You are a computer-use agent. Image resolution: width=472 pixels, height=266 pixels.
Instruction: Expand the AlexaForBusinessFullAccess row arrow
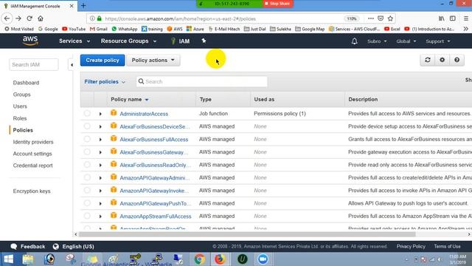(100, 140)
